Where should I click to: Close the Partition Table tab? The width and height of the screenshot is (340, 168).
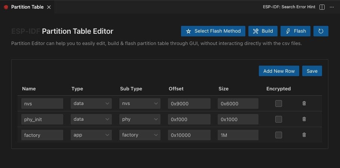49,7
